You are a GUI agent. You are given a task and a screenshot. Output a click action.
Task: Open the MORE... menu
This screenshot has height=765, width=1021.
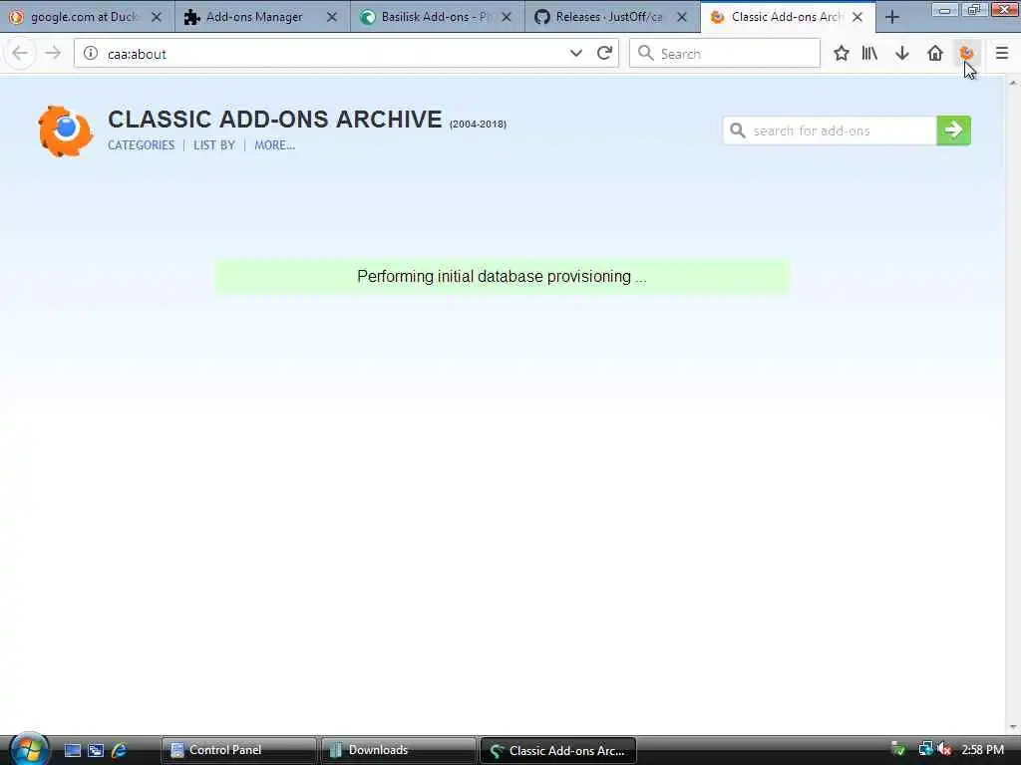(x=275, y=145)
